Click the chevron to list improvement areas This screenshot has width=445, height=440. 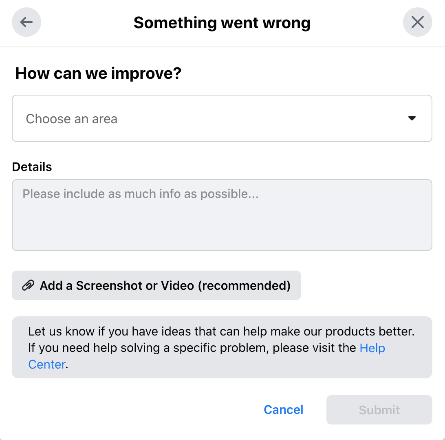tap(412, 118)
